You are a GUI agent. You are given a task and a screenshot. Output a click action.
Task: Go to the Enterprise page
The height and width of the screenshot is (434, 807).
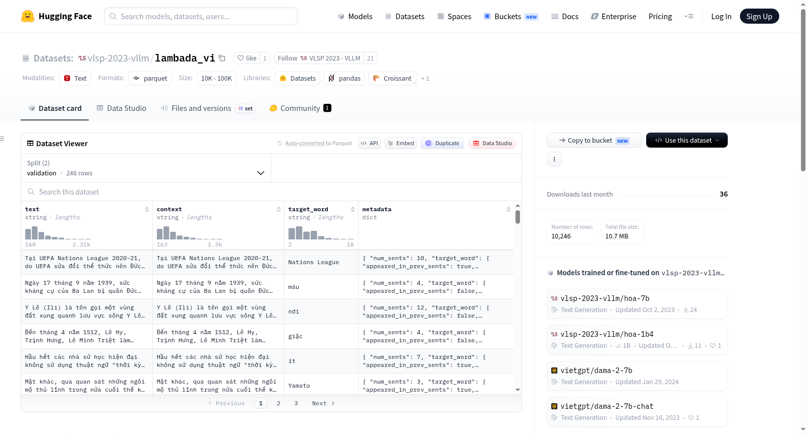coord(613,16)
